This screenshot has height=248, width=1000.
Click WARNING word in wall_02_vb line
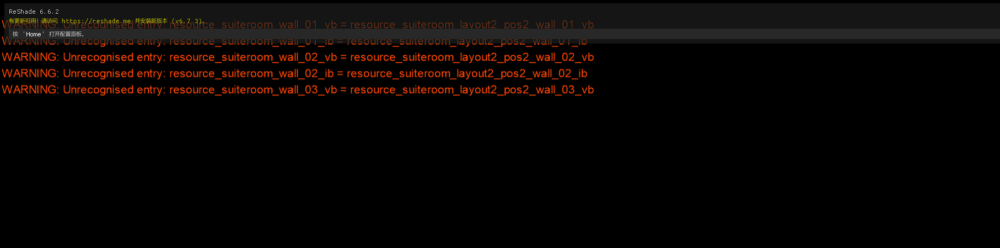[30, 57]
